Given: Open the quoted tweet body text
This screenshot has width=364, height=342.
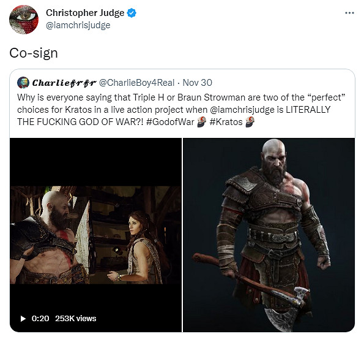Looking at the screenshot, I should tap(181, 110).
